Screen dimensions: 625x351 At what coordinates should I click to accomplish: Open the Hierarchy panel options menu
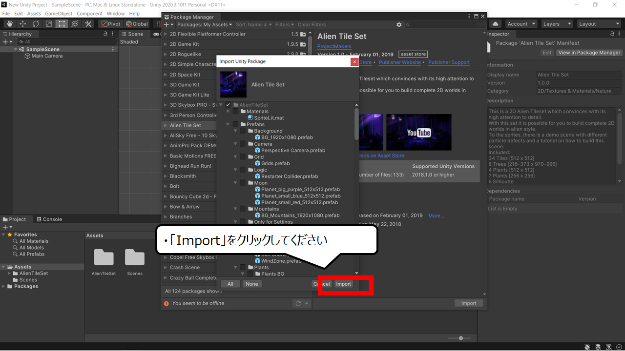click(x=113, y=34)
